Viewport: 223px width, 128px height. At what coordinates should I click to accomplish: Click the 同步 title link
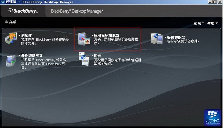tap(97, 56)
